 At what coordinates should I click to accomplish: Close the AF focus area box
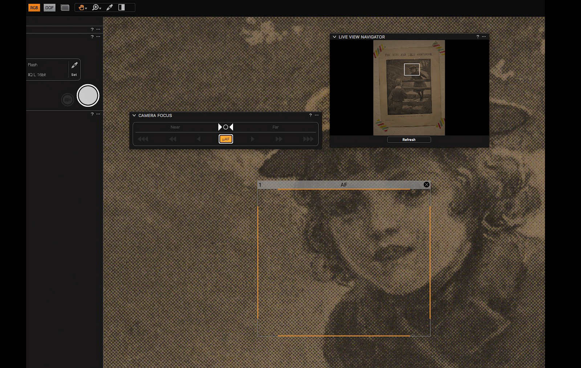(x=427, y=185)
